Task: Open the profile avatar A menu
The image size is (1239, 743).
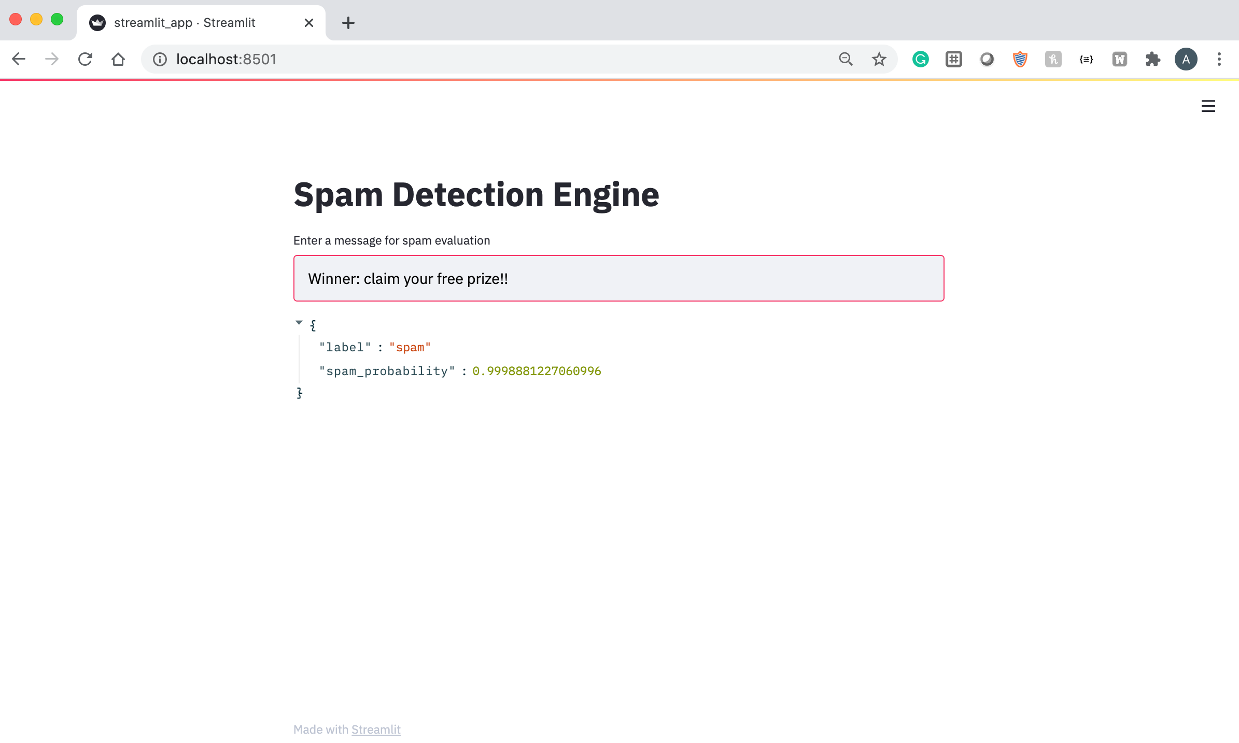Action: click(1186, 60)
